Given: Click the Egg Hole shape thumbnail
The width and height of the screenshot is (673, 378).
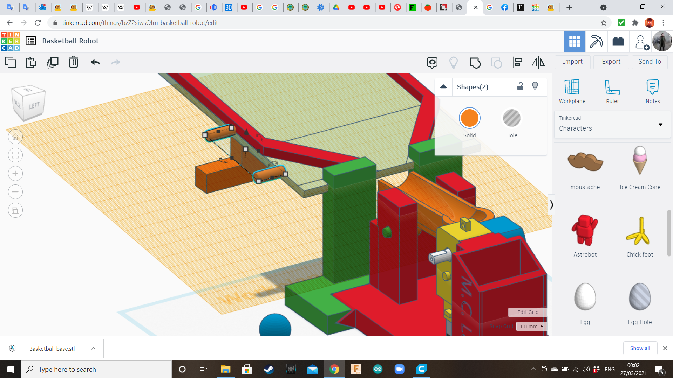Looking at the screenshot, I should 639,297.
